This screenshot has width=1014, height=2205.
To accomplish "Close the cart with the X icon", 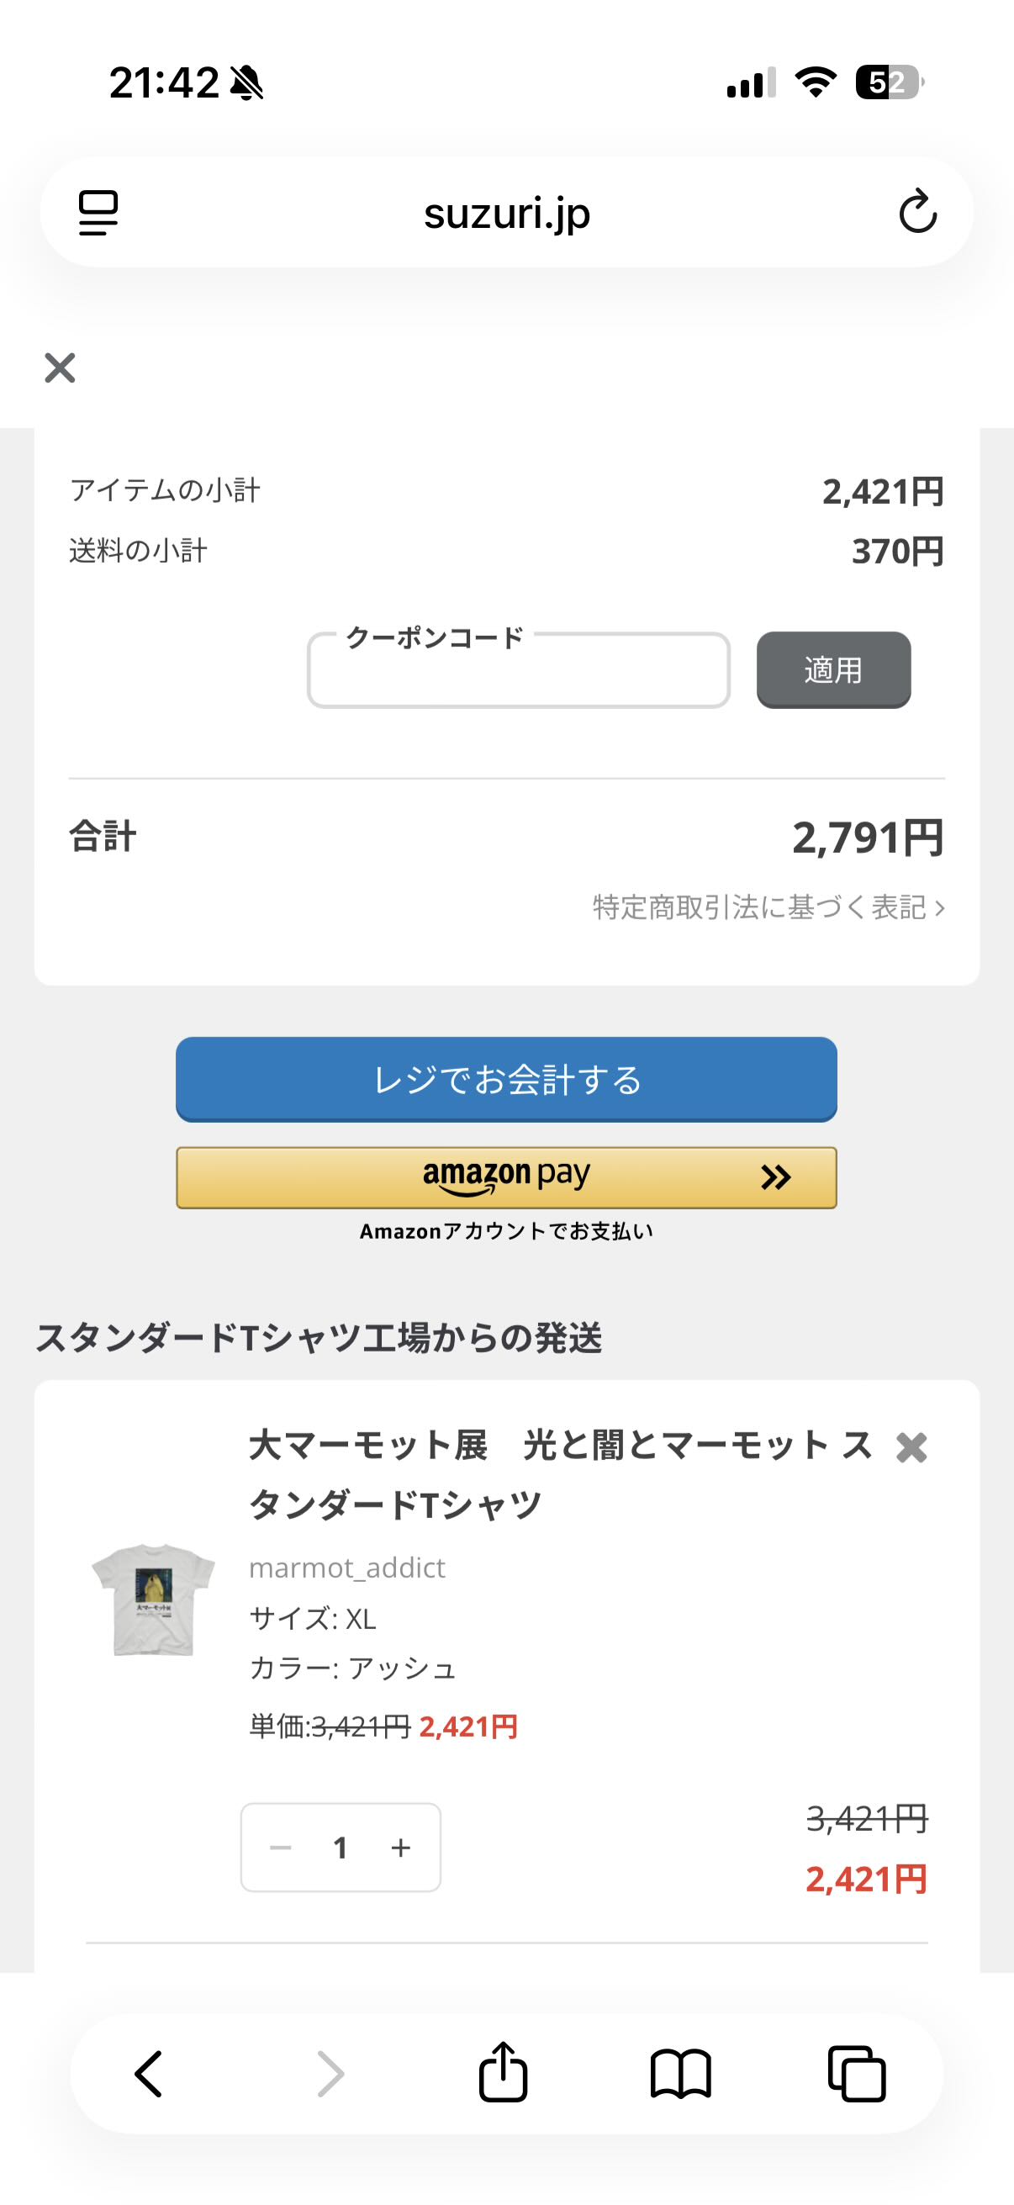I will (x=60, y=368).
